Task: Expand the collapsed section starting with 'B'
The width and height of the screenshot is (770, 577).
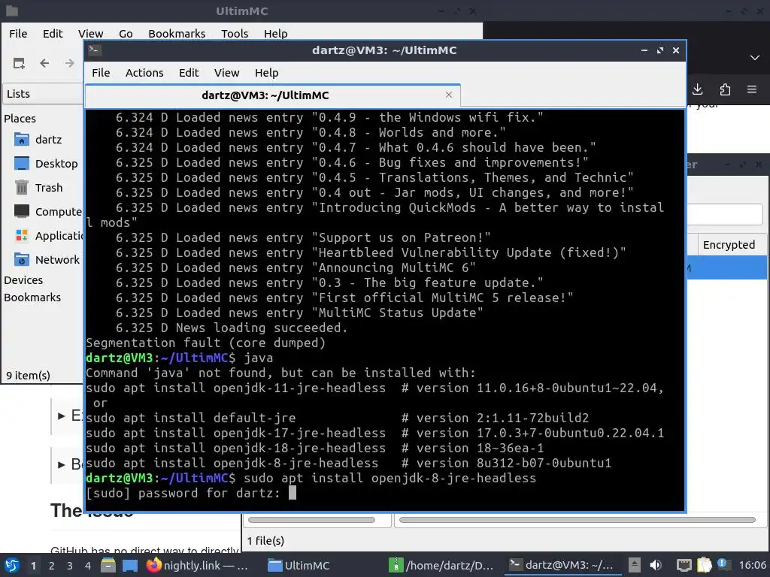Action: tap(62, 464)
